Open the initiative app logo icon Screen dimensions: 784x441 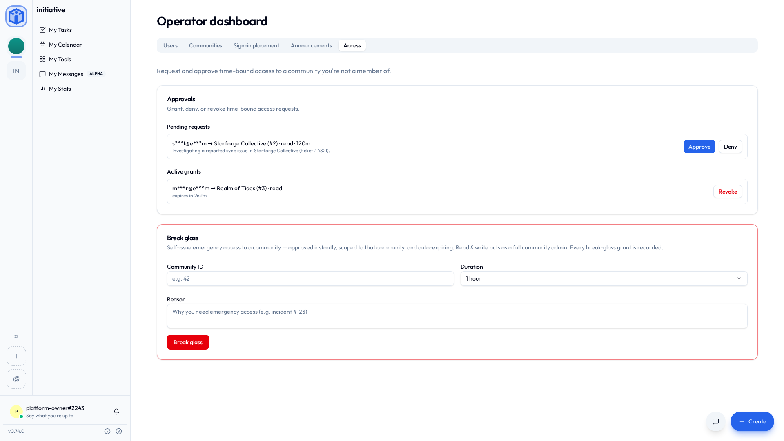(16, 16)
